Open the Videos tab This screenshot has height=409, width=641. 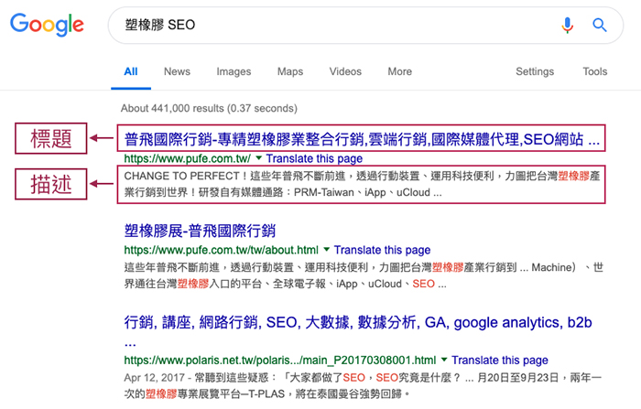pyautogui.click(x=345, y=71)
